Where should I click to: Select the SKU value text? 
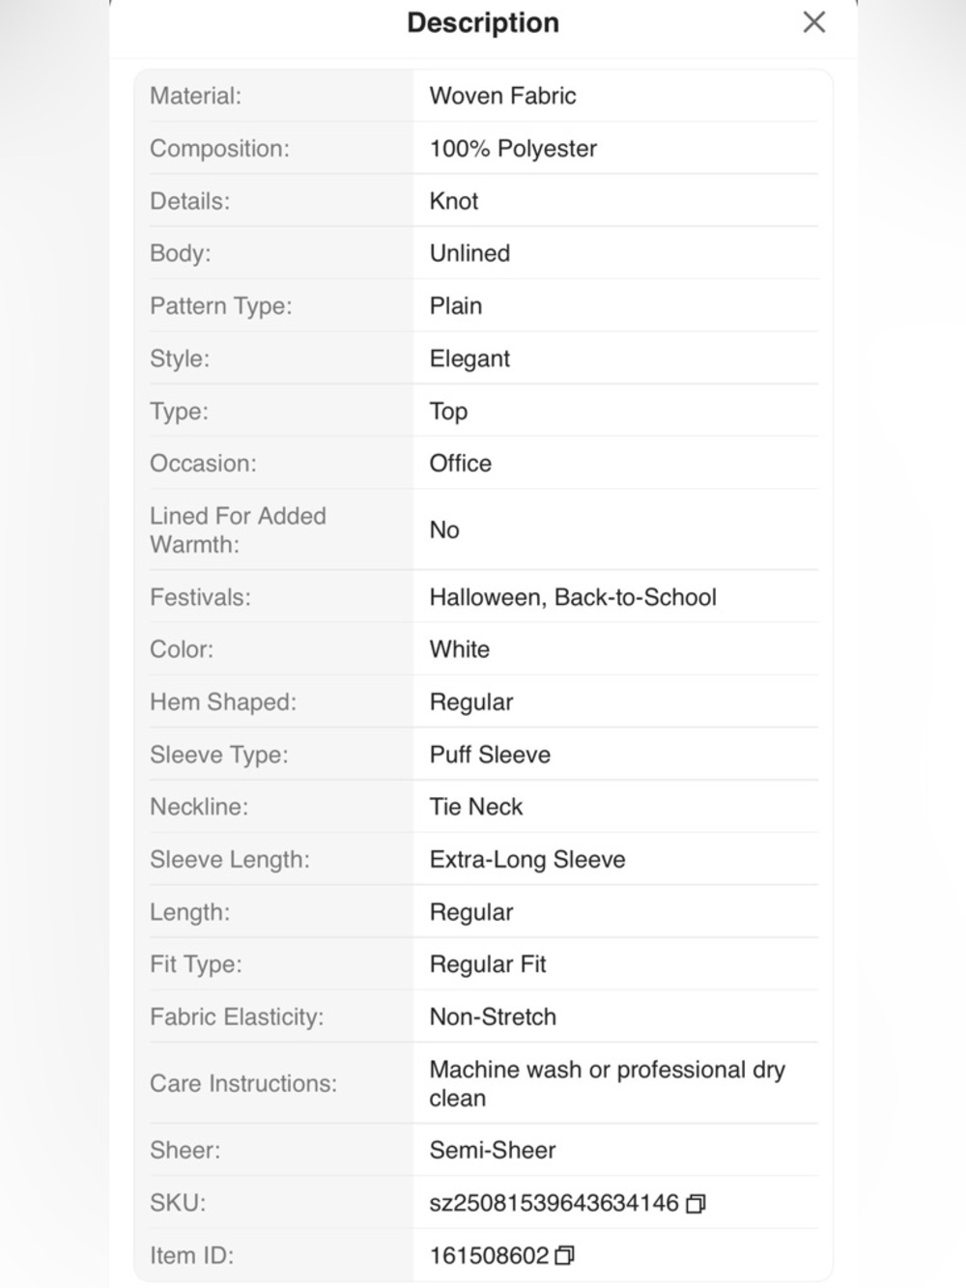(x=554, y=1203)
